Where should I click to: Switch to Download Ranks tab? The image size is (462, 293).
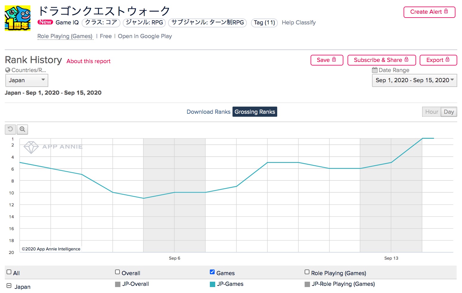[208, 112]
